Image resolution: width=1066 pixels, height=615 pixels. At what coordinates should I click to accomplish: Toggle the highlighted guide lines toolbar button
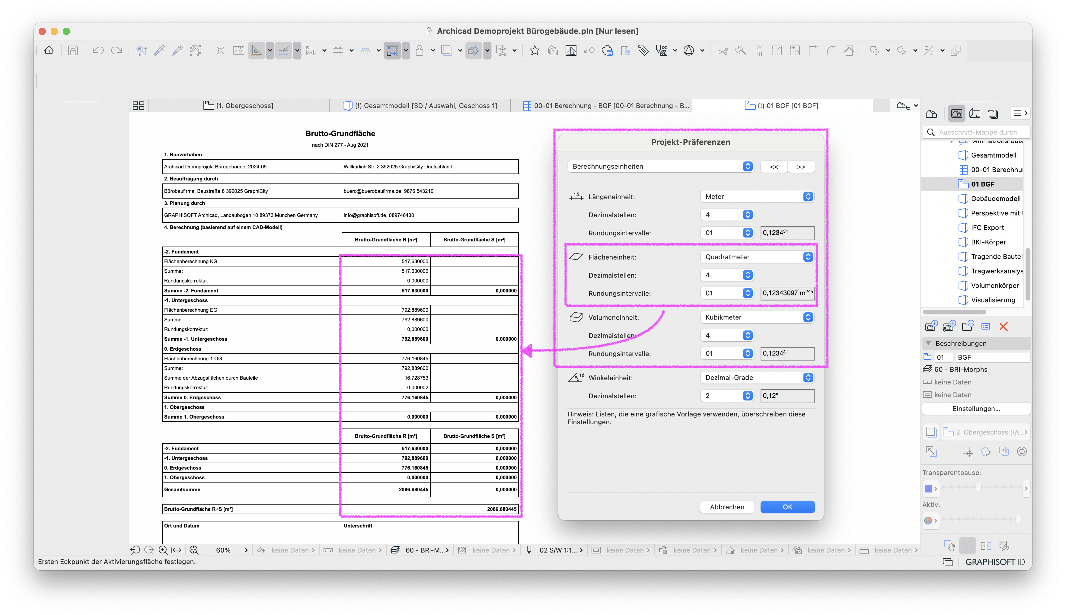(x=283, y=51)
